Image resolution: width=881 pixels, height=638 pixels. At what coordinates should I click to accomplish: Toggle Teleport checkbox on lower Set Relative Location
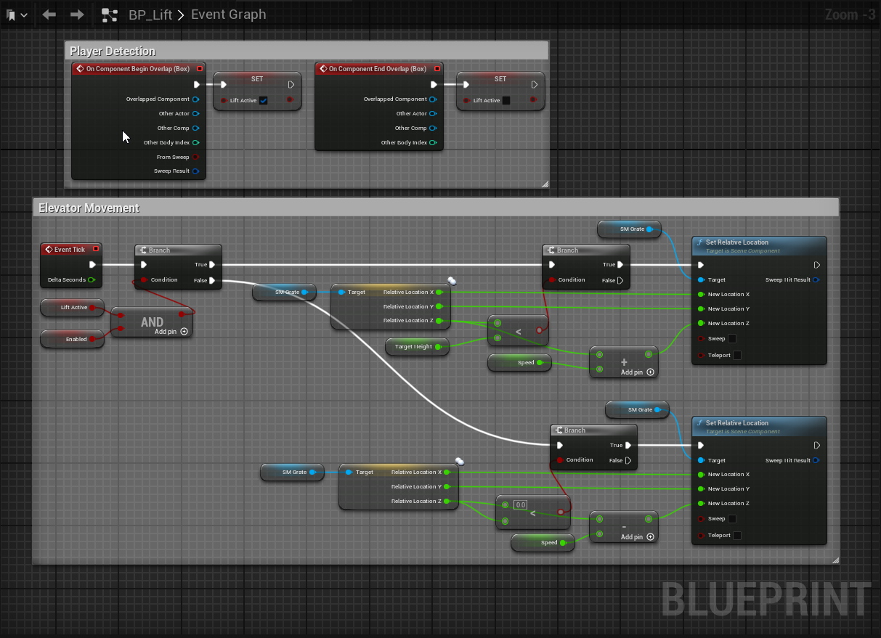point(737,536)
